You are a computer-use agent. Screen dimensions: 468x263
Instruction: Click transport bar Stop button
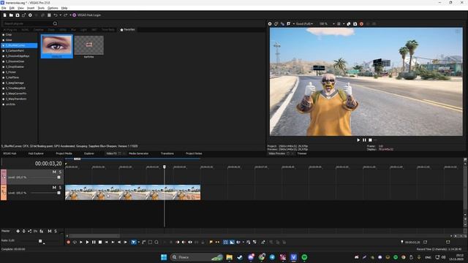click(100, 242)
